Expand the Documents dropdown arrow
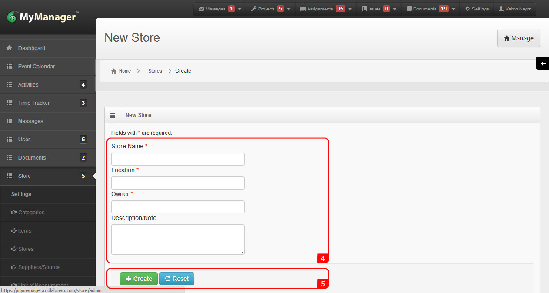This screenshot has height=293, width=549. tap(453, 8)
